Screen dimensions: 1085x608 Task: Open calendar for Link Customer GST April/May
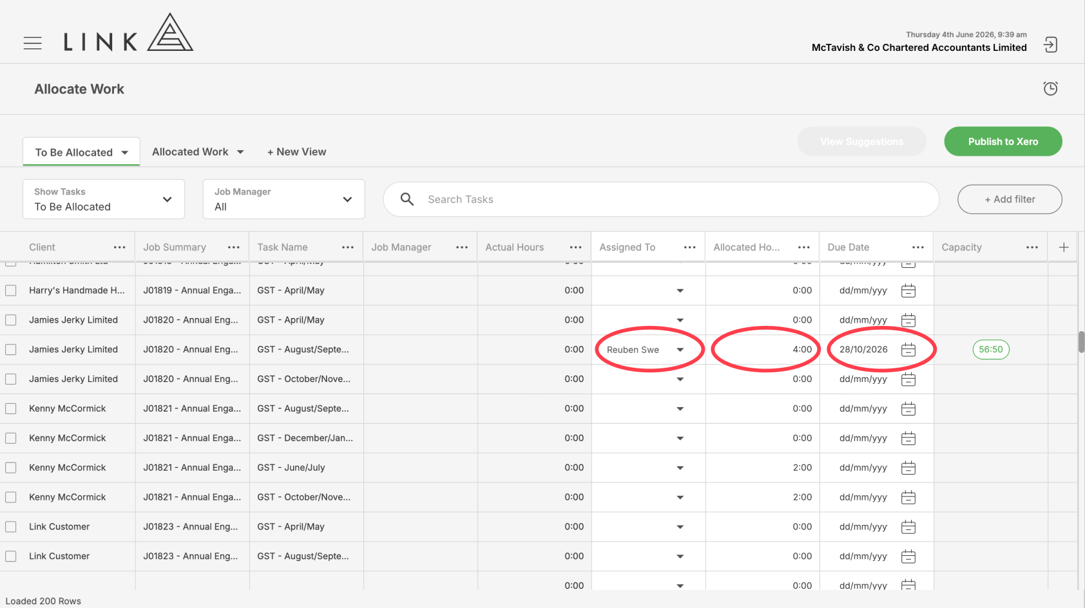point(908,527)
